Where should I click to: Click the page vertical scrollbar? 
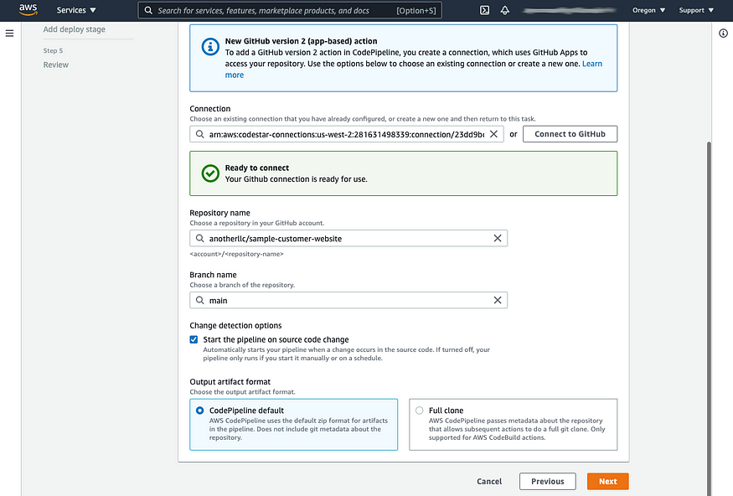710,318
